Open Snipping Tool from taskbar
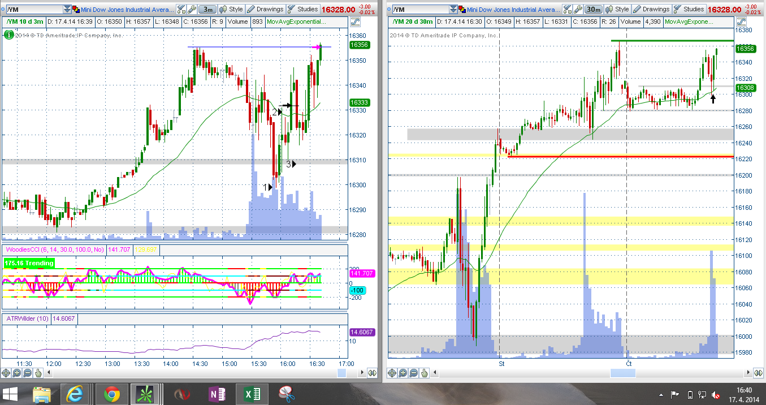This screenshot has height=405, width=766. click(285, 394)
